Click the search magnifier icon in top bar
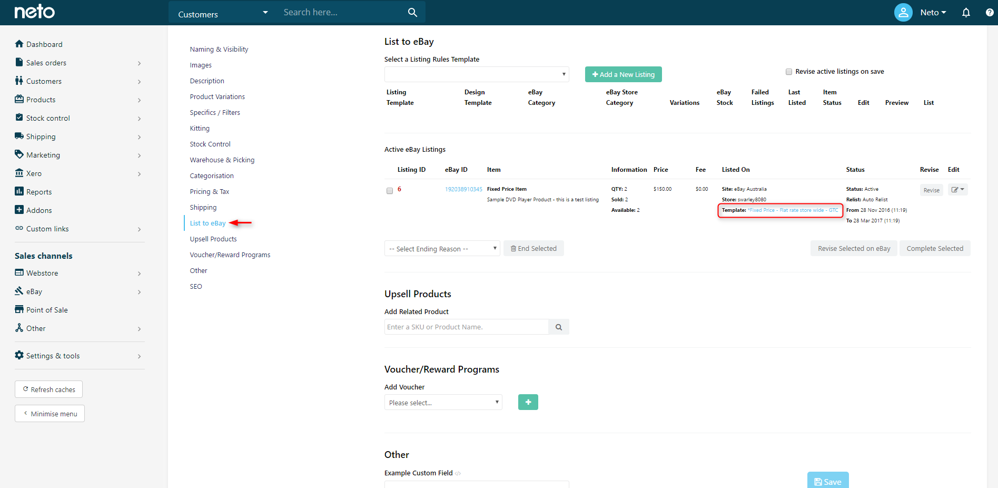998x488 pixels. tap(412, 12)
